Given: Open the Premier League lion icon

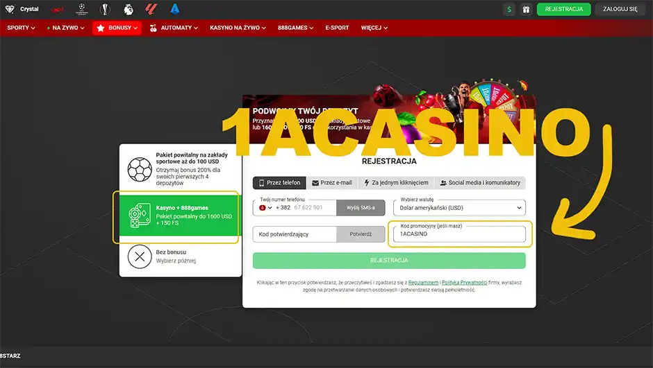Looking at the screenshot, I should 129,9.
